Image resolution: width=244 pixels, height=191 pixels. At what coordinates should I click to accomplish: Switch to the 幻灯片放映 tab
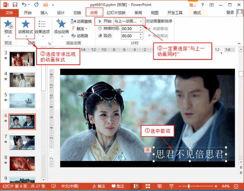click(x=116, y=13)
